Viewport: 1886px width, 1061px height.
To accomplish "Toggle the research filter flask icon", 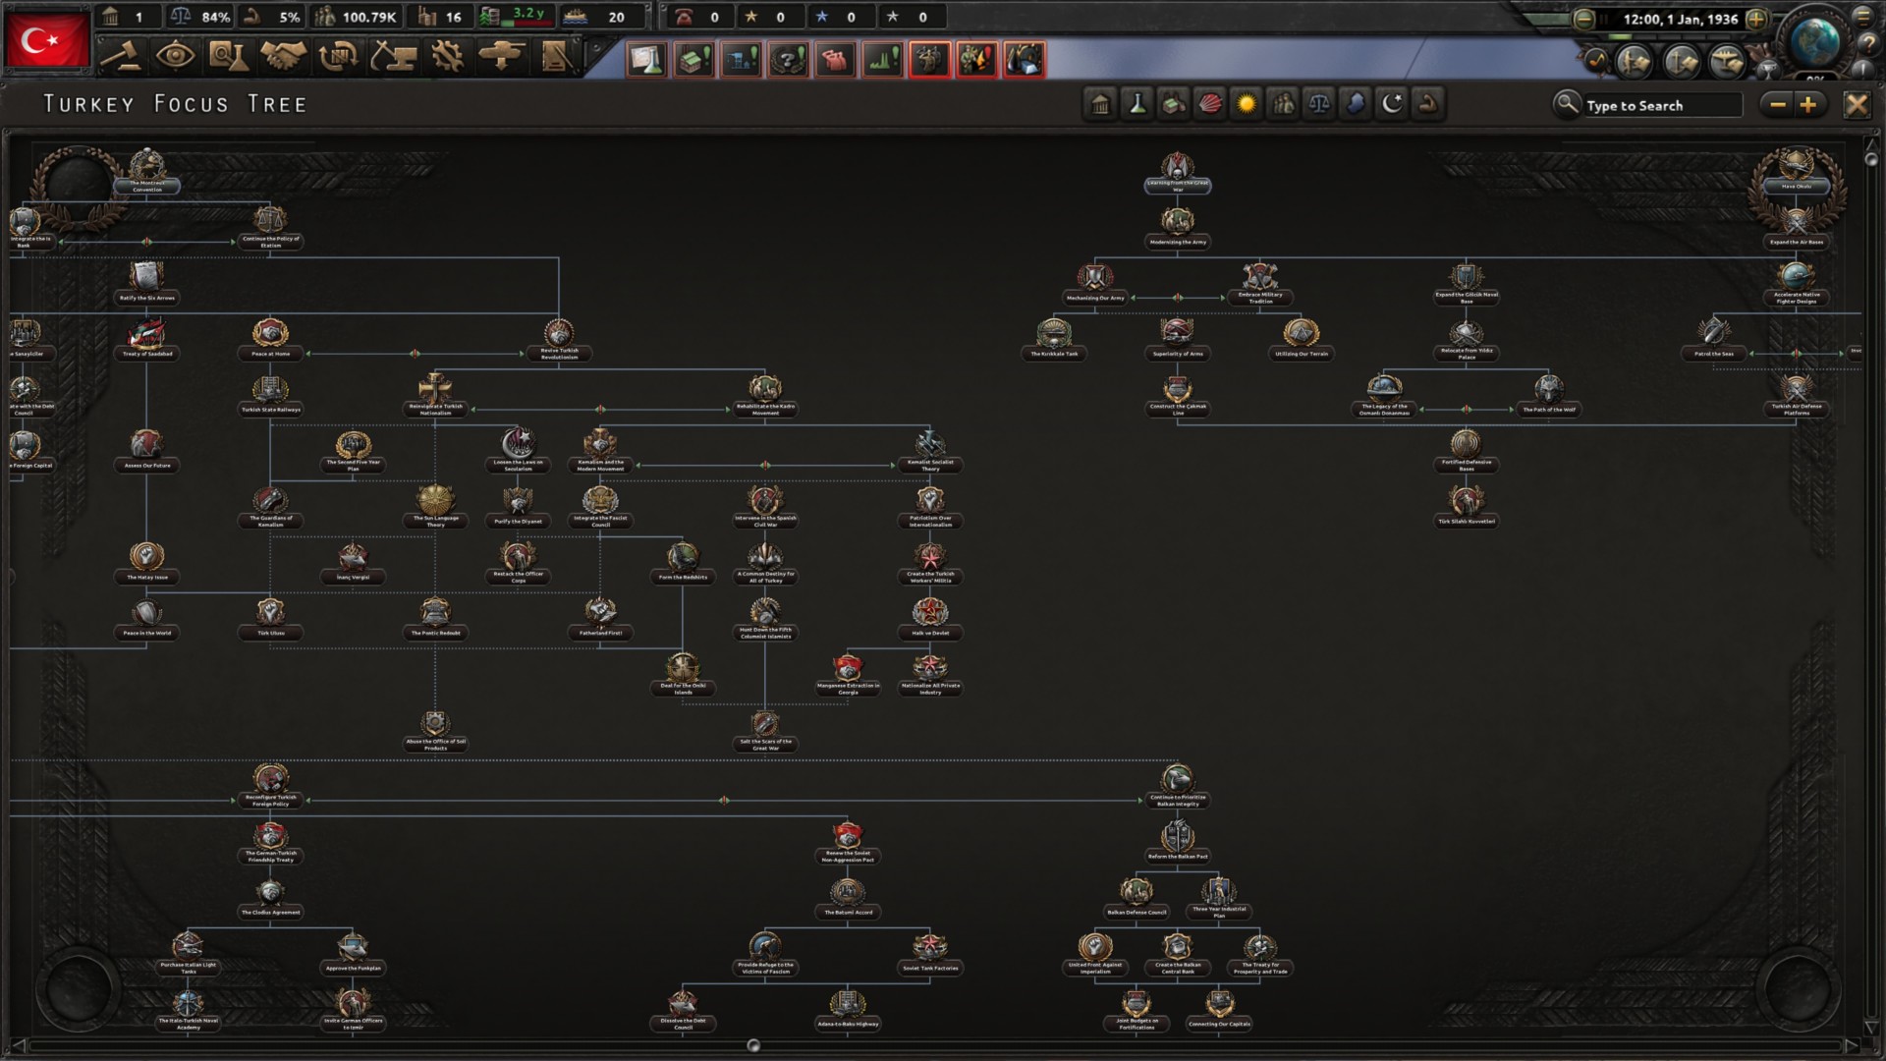I will pos(1137,104).
